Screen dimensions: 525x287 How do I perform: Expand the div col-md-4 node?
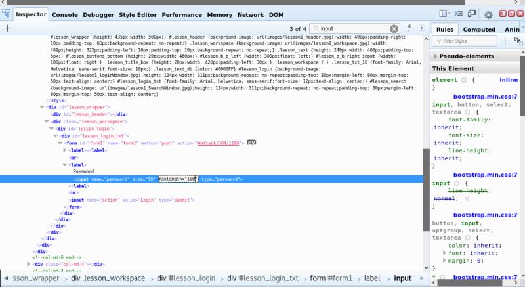[28, 264]
